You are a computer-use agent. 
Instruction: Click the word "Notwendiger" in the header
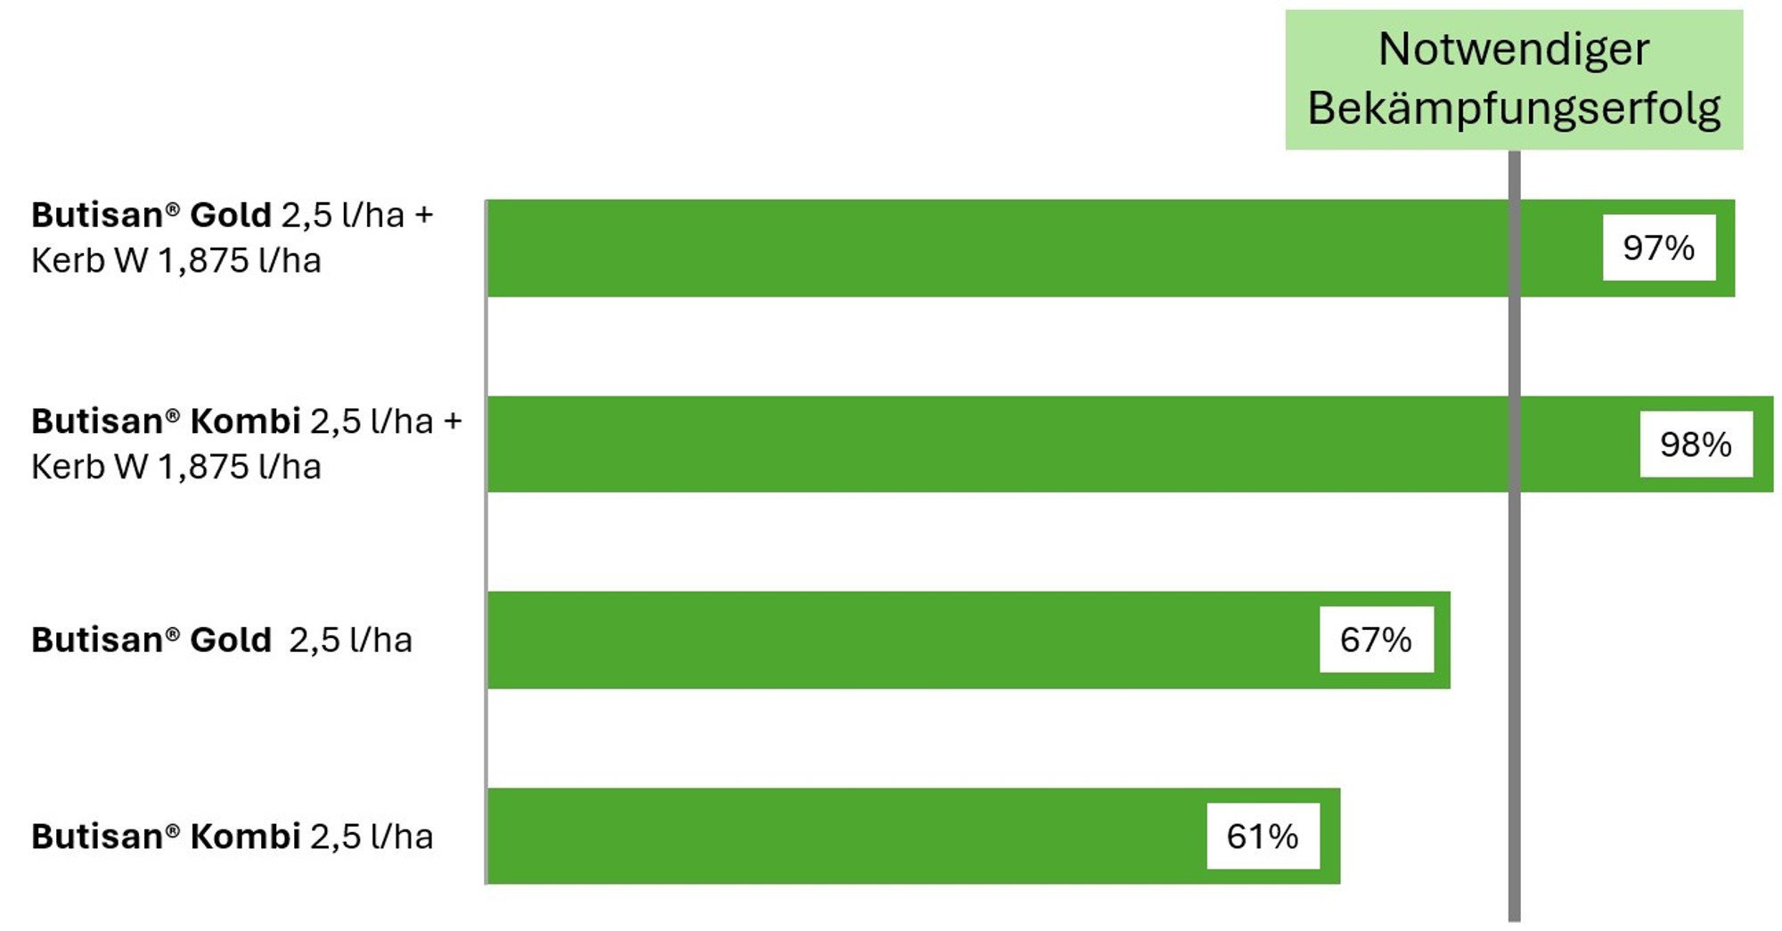tap(1514, 49)
